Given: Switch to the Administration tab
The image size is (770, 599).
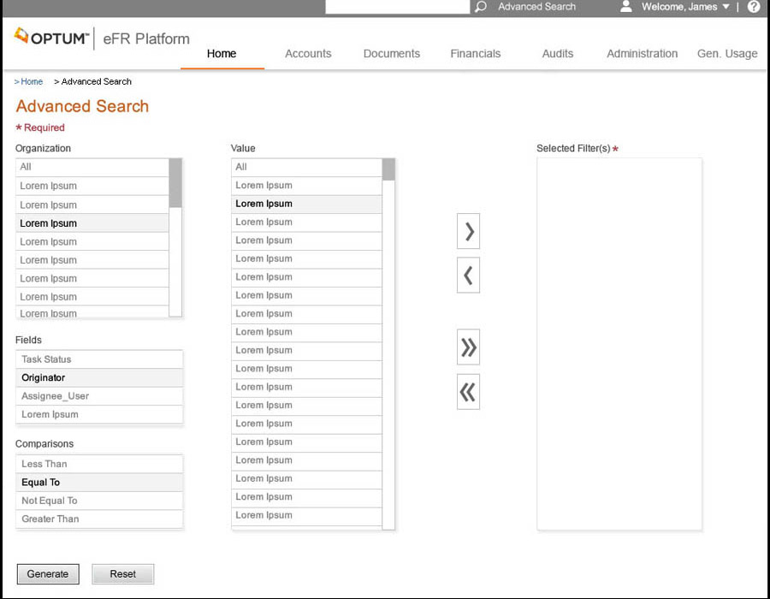Looking at the screenshot, I should click(x=642, y=53).
